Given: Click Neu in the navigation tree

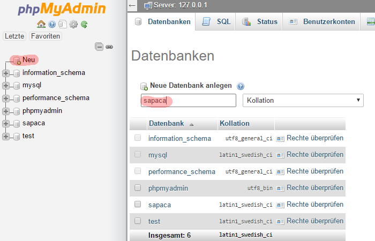Looking at the screenshot, I should click(x=29, y=60).
